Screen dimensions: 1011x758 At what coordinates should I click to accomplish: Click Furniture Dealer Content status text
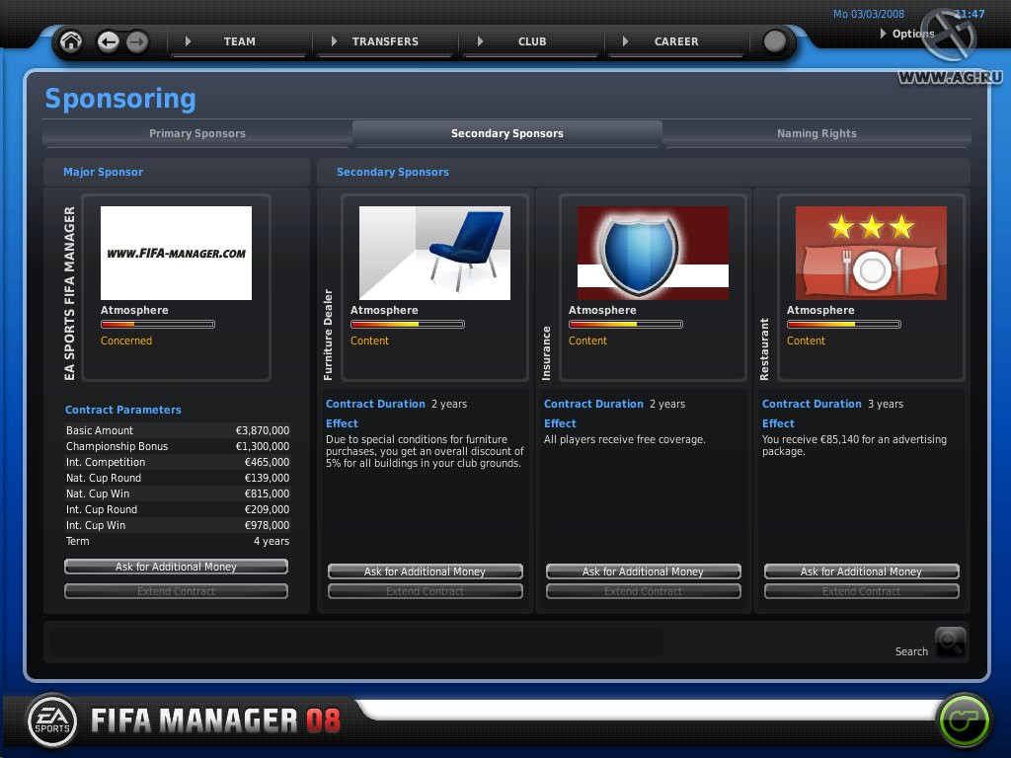point(369,341)
